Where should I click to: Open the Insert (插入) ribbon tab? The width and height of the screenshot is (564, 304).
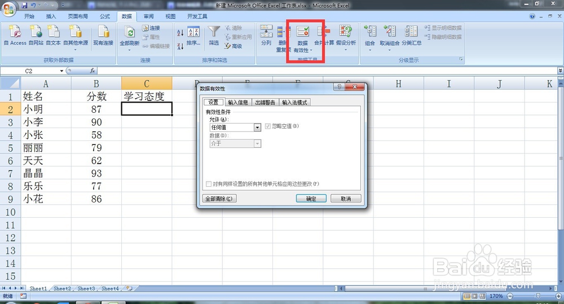tap(51, 16)
